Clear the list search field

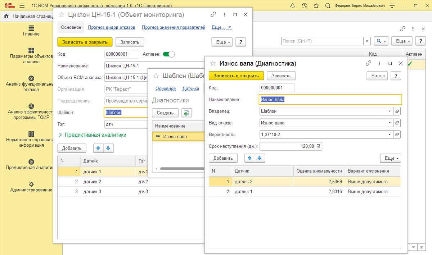(x=367, y=41)
